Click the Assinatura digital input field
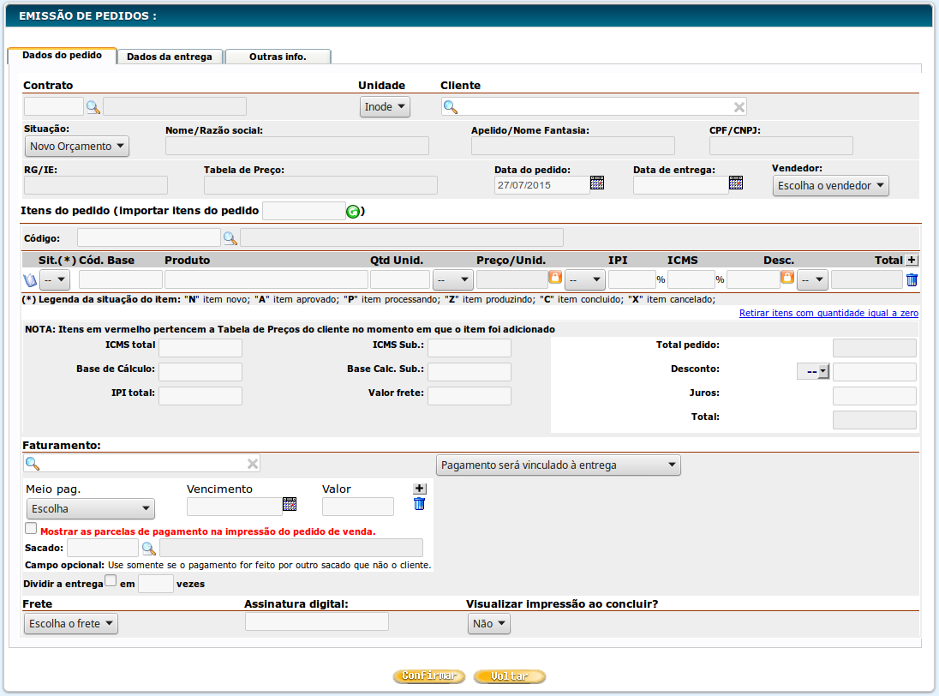 click(316, 621)
